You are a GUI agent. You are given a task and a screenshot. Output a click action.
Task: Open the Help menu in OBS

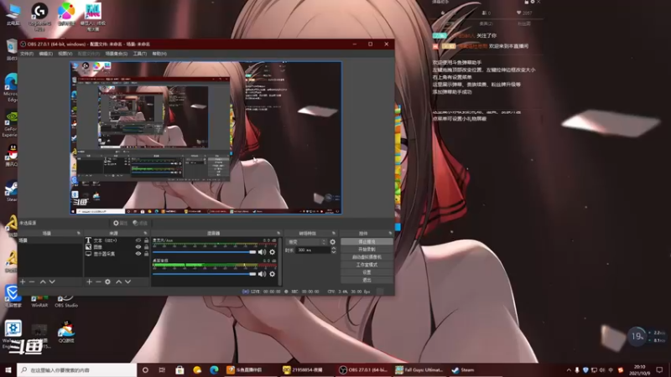click(x=159, y=54)
